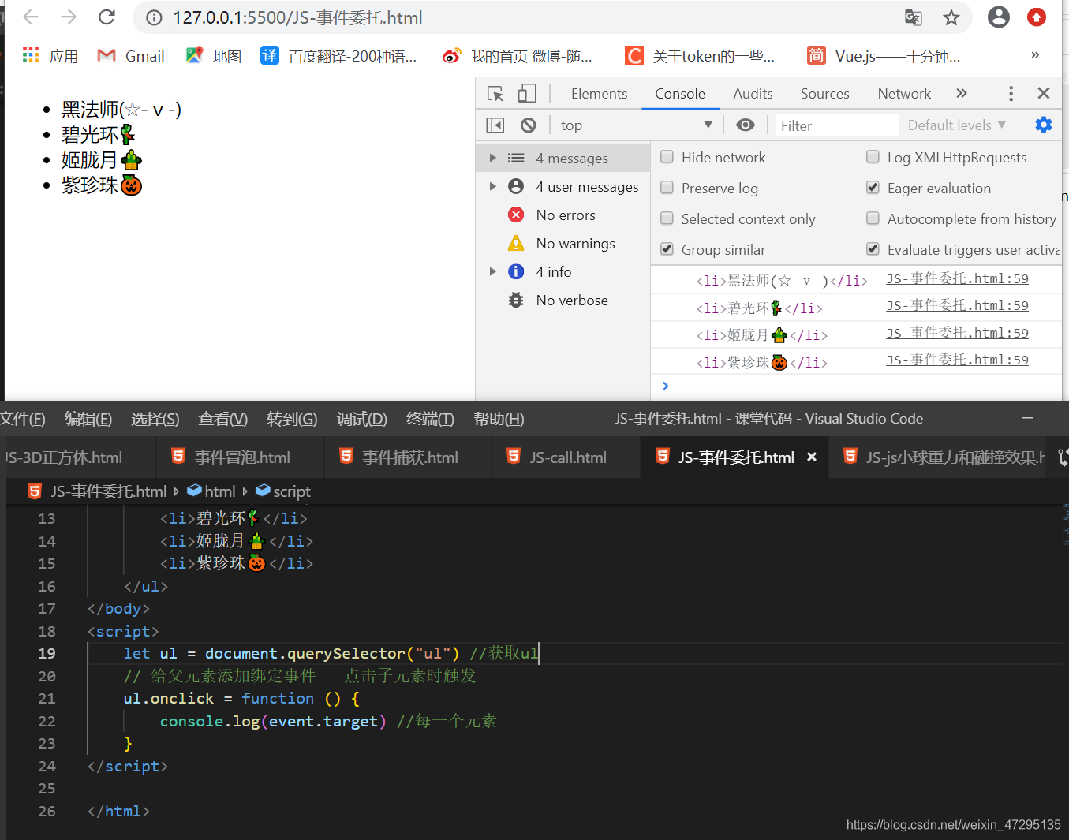Toggle the console sidebar icon

click(x=495, y=125)
